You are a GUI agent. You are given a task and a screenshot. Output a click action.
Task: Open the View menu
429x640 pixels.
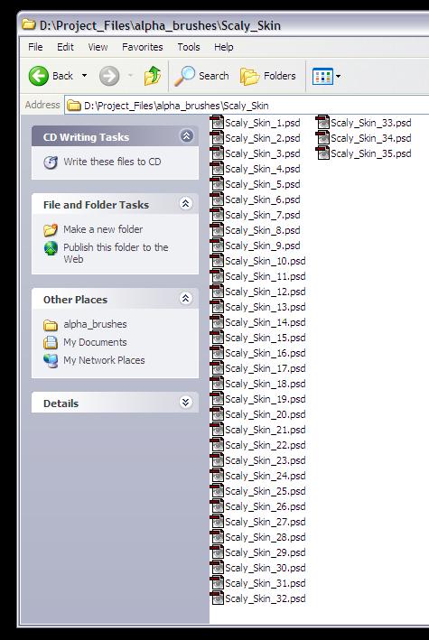click(x=98, y=47)
